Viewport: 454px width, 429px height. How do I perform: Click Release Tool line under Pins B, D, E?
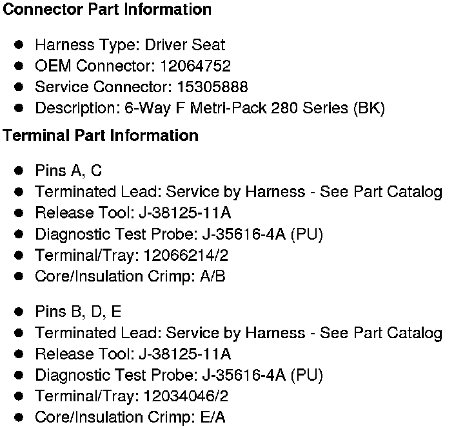tap(133, 354)
